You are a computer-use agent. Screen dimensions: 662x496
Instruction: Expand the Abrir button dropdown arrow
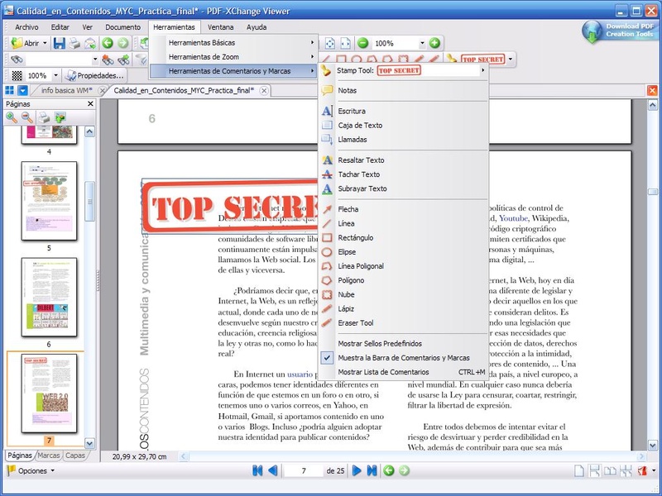pyautogui.click(x=45, y=43)
